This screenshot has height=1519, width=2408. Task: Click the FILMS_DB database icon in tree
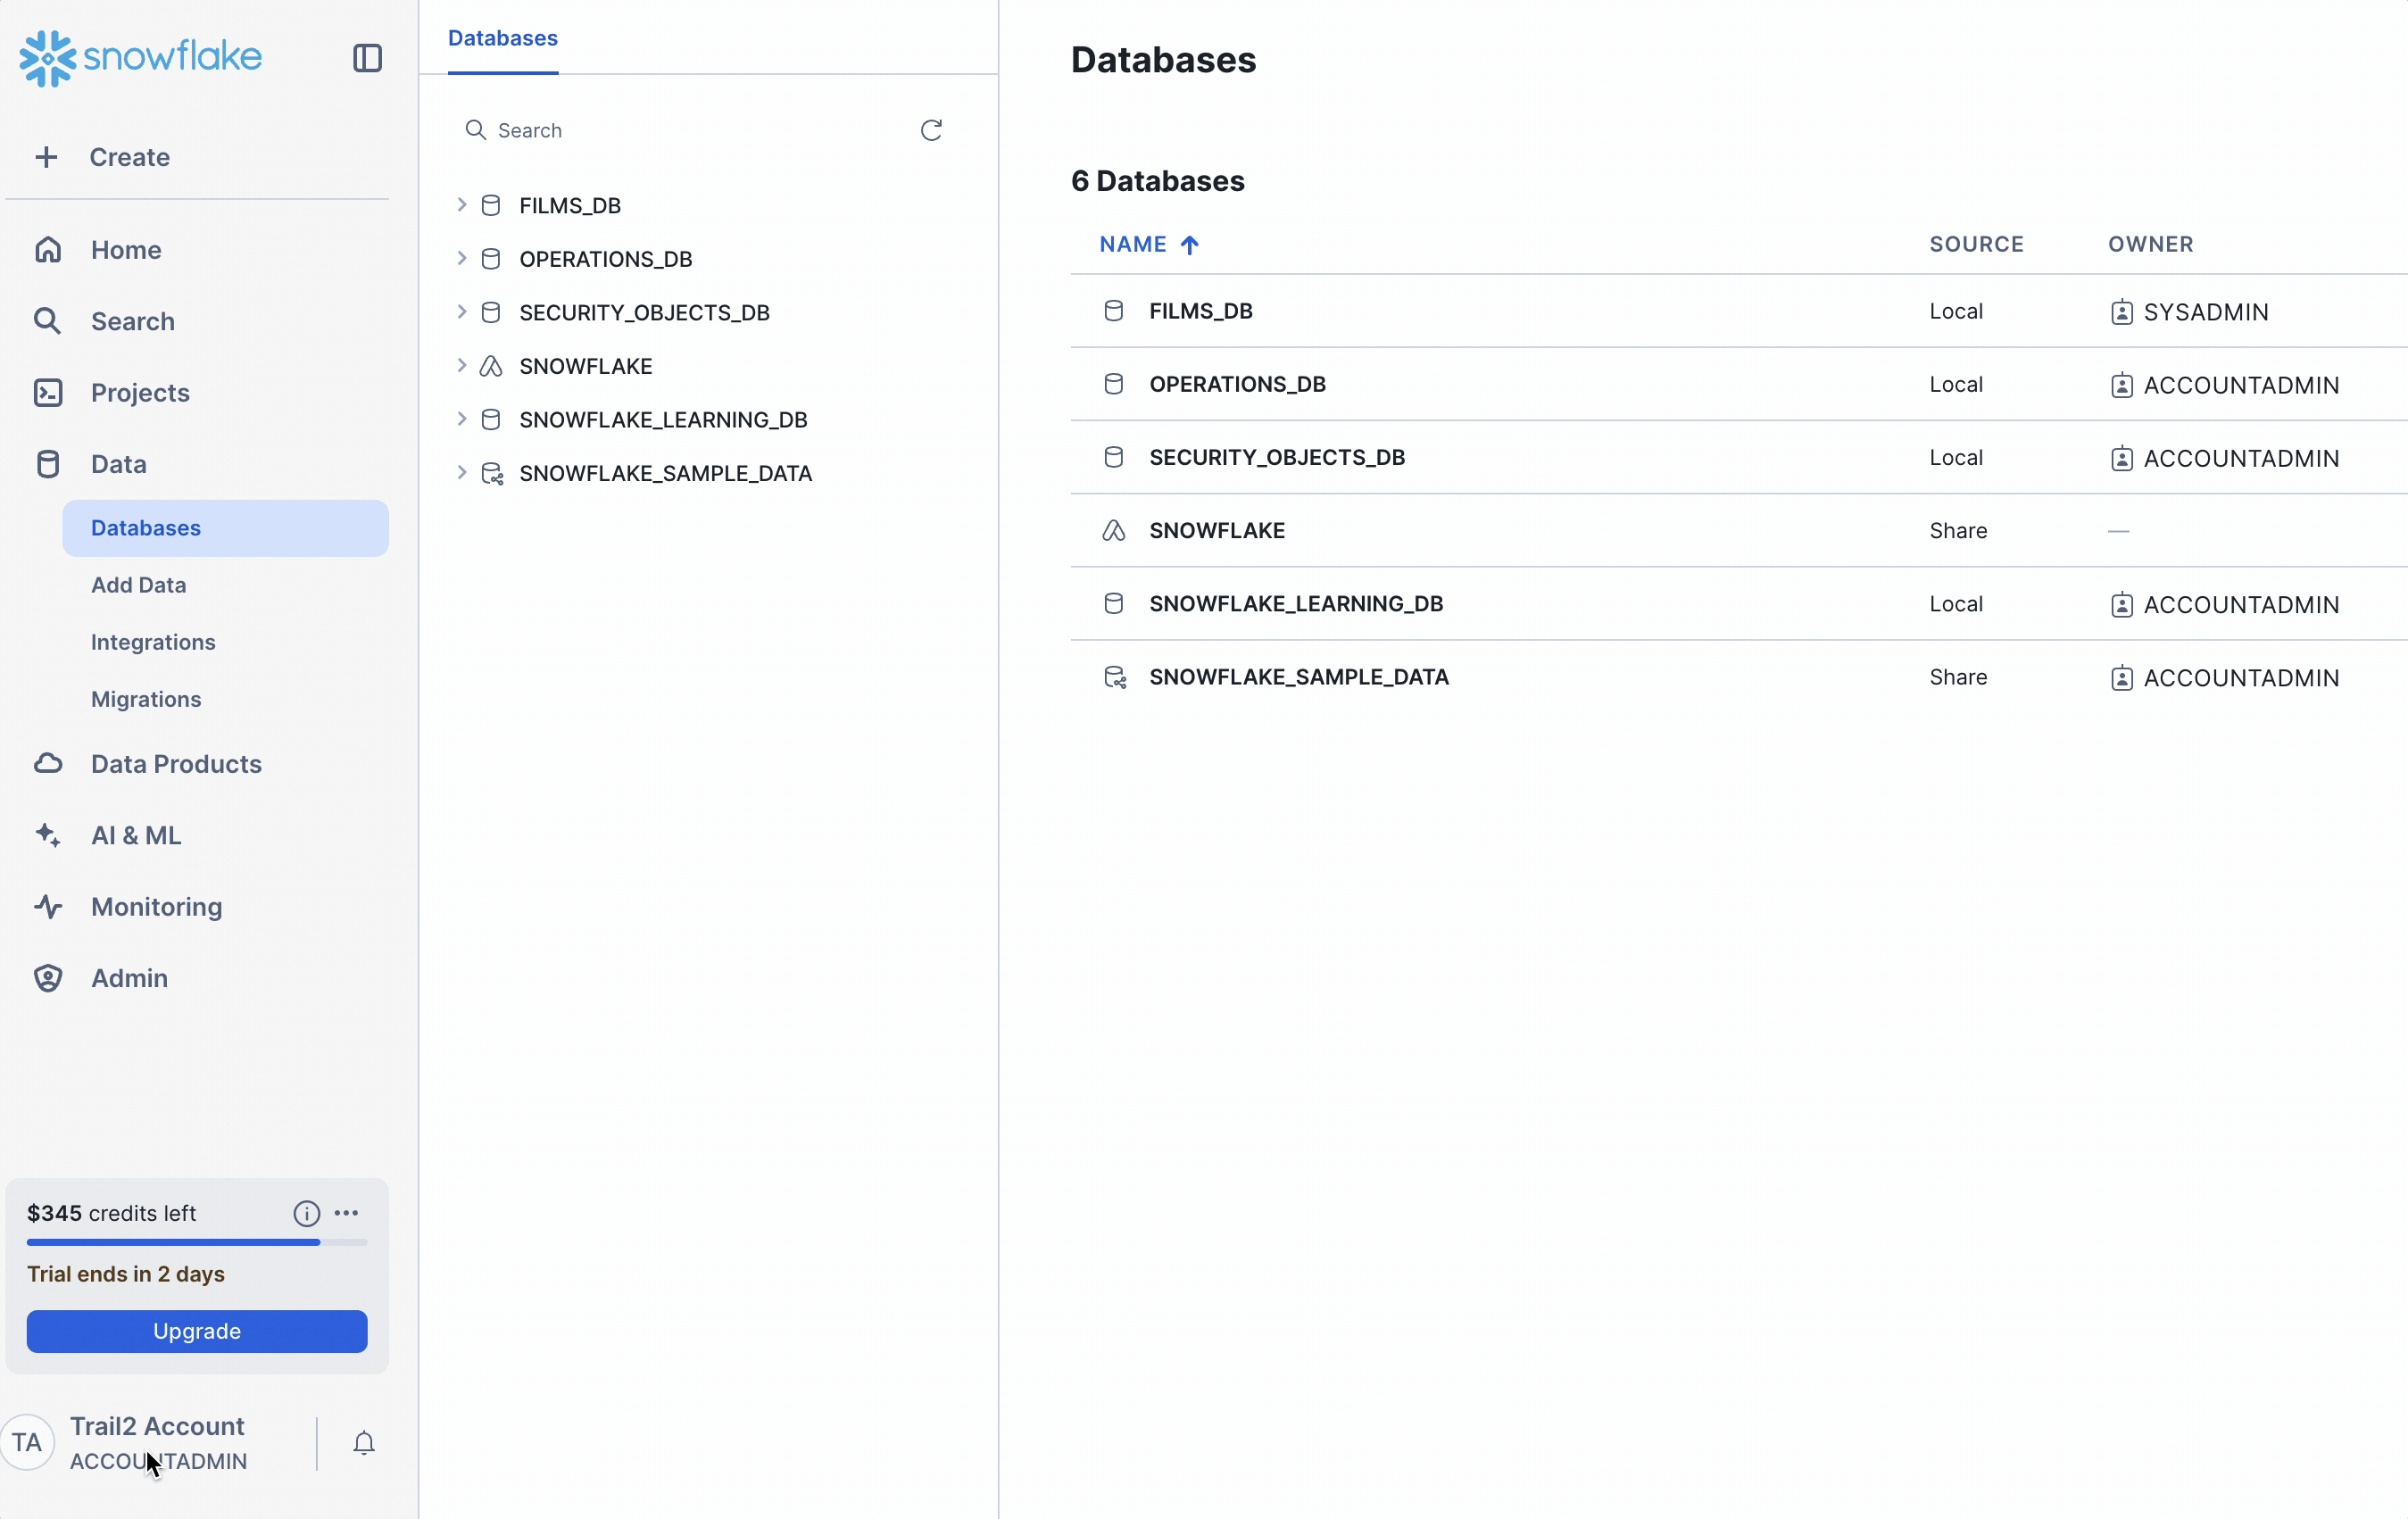click(491, 205)
